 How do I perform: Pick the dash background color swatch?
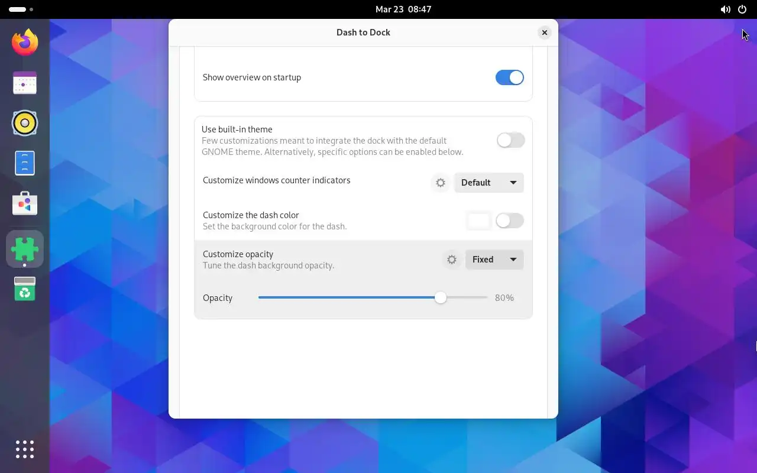point(478,221)
